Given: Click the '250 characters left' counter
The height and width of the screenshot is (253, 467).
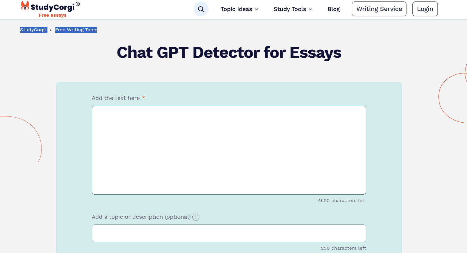Looking at the screenshot, I should point(344,248).
